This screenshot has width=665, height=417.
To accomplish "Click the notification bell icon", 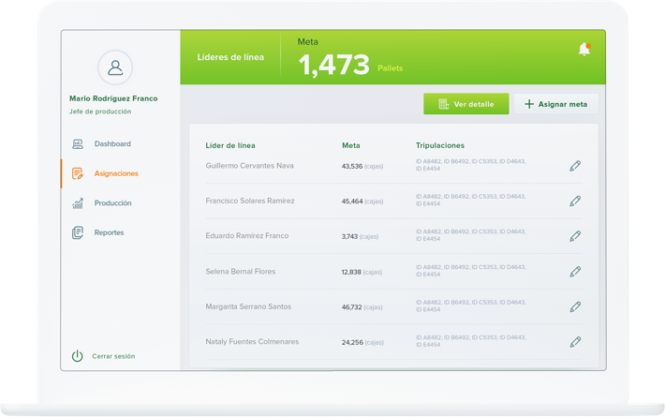I will point(584,50).
